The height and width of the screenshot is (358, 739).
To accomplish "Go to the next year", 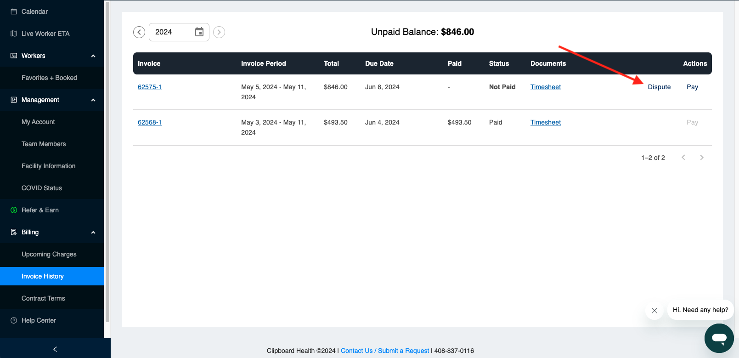I will pyautogui.click(x=219, y=32).
